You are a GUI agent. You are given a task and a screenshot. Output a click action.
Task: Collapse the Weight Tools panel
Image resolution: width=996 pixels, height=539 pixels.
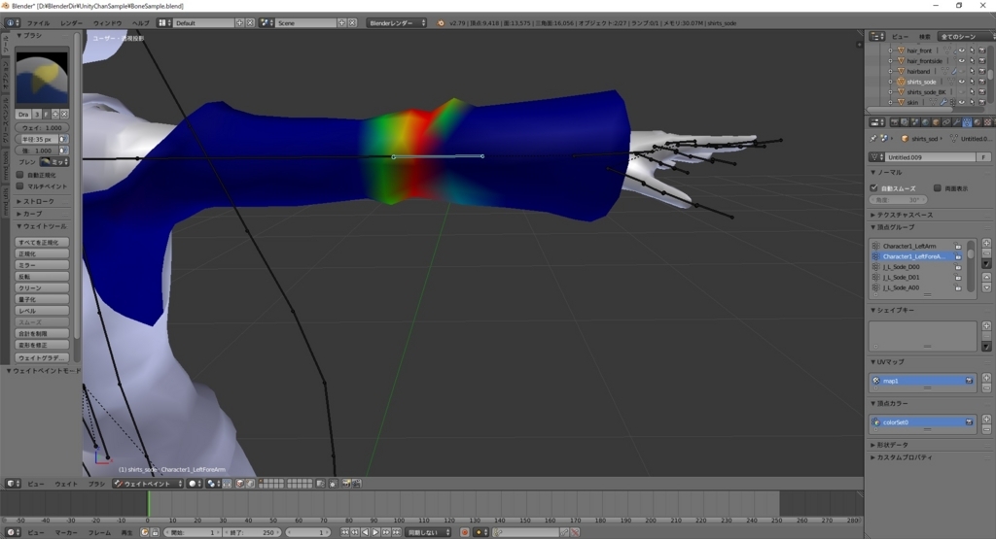41,226
